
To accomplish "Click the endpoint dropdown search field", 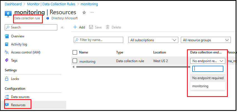I will click(208, 69).
